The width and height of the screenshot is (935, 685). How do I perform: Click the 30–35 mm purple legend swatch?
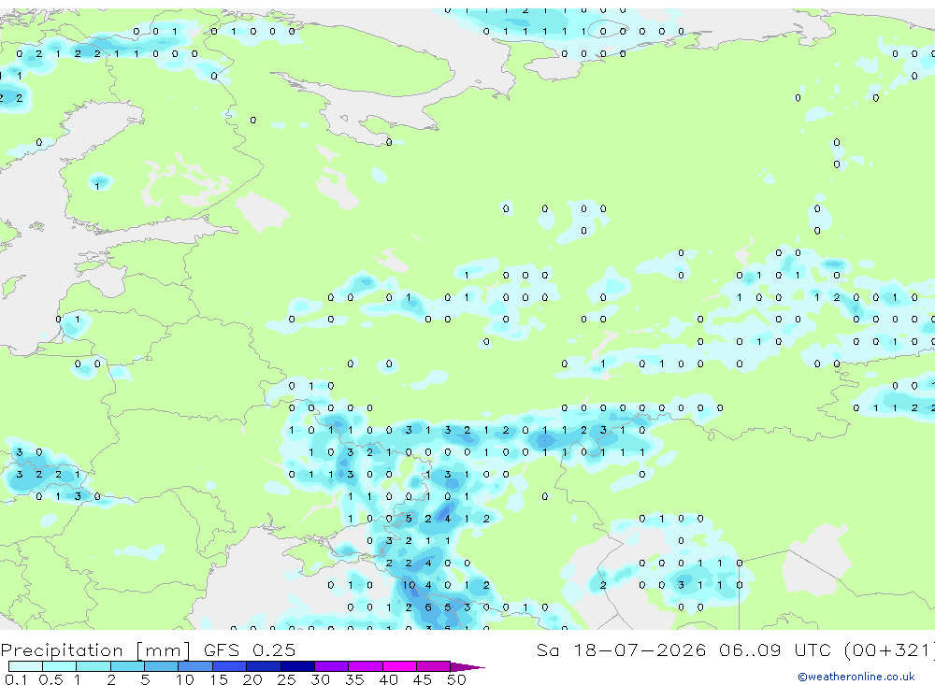pyautogui.click(x=332, y=666)
